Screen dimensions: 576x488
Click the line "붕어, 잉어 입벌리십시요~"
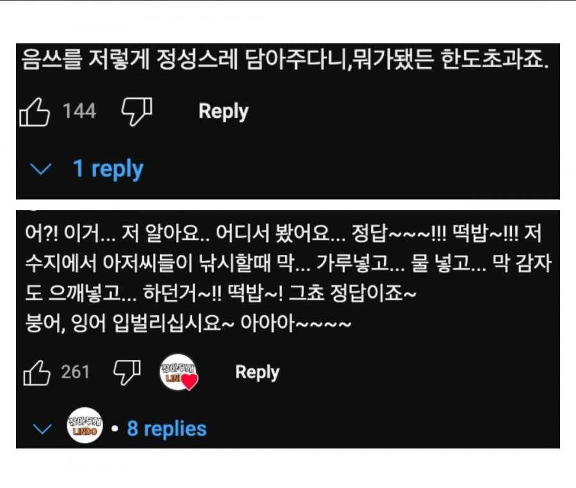tap(186, 323)
